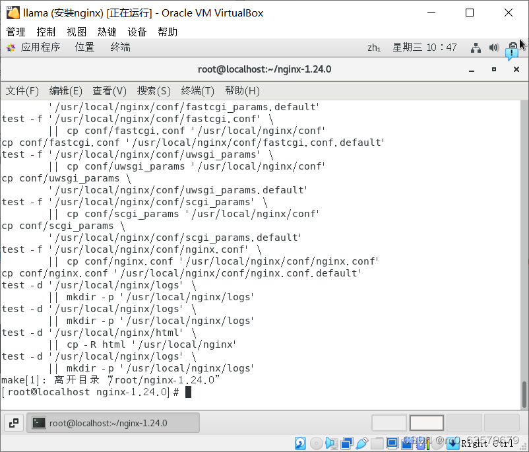Click the root@localhost:~/nginx-1.24.0 taskbar button
The height and width of the screenshot is (452, 529).
point(112,422)
